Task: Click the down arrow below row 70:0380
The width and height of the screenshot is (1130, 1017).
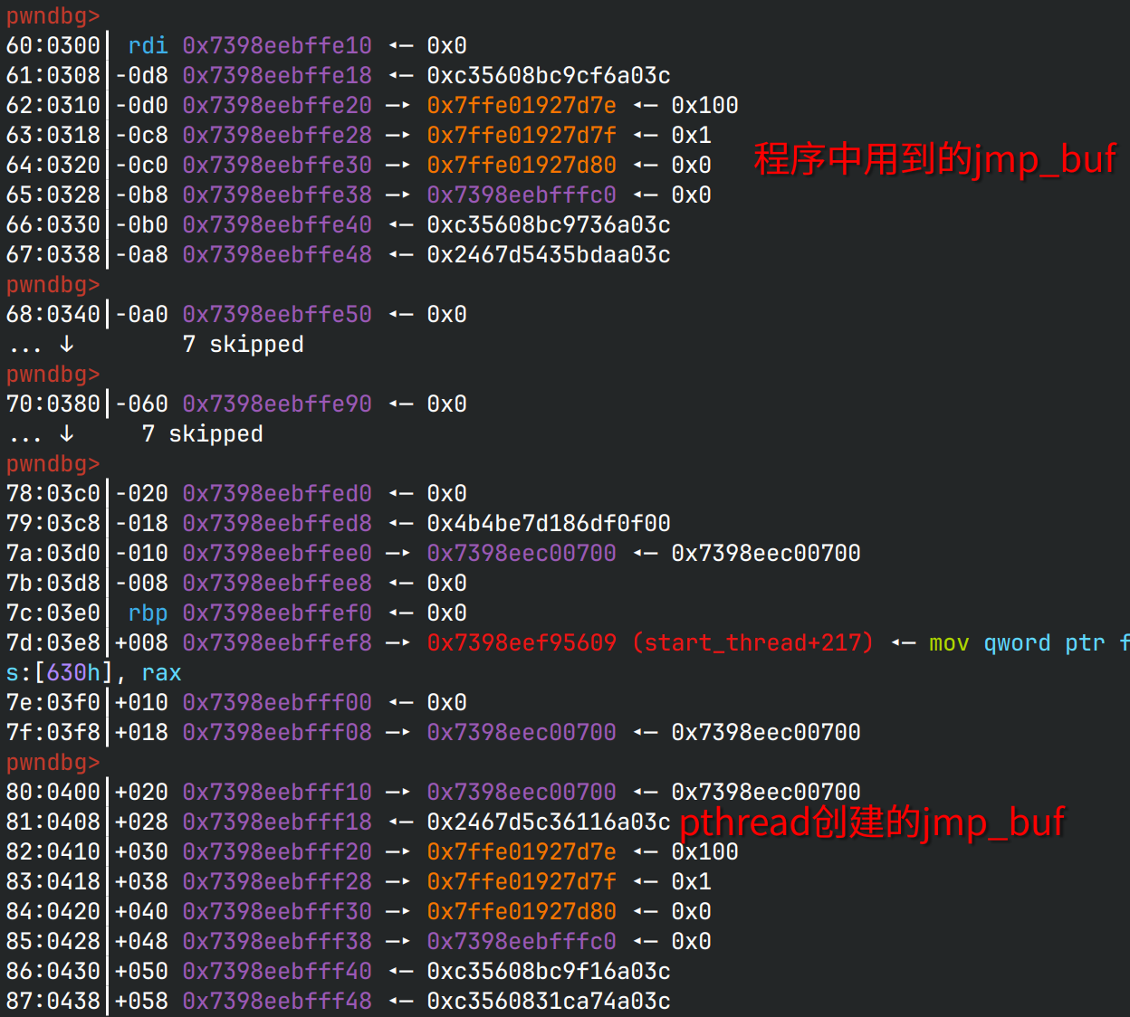Action: click(67, 433)
